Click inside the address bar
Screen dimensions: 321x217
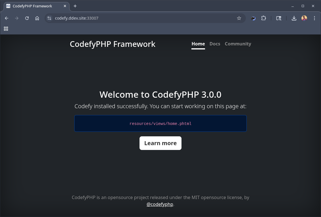pos(142,18)
